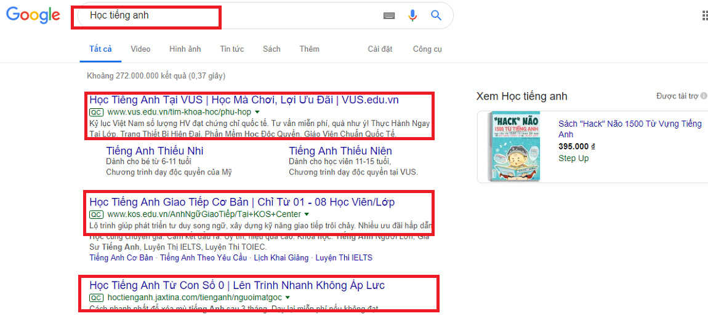Screen dimensions: 708x324
Task: Click the Step Up seller name
Action: [573, 158]
